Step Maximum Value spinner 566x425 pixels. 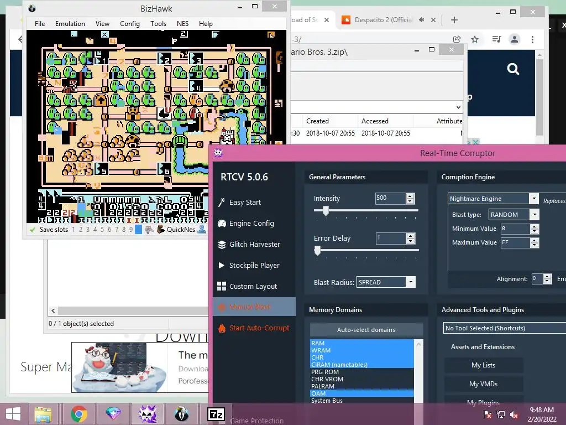(x=534, y=242)
